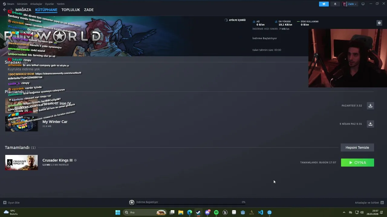Open the Görünüm menu
The height and width of the screenshot is (217, 387).
coord(22,4)
